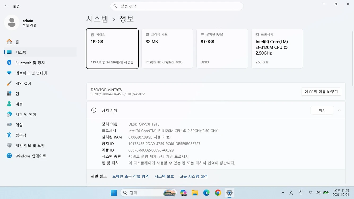Open the 프로세서 Intel Core card

pyautogui.click(x=277, y=49)
